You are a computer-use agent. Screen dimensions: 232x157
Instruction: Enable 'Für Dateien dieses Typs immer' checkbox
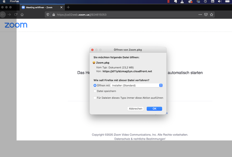(x=95, y=98)
